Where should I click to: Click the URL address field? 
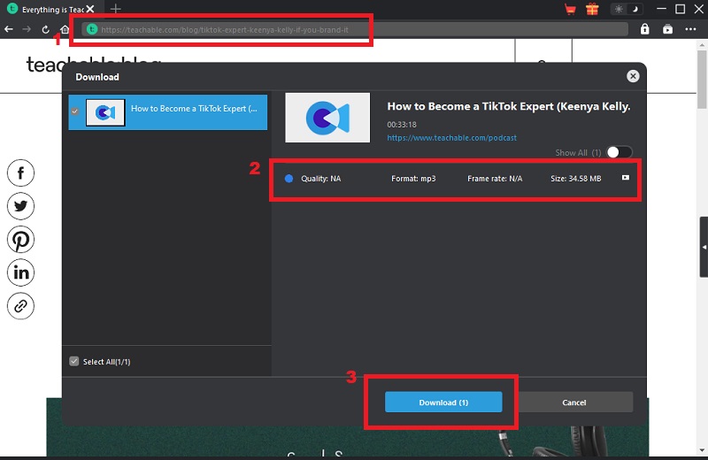click(355, 29)
